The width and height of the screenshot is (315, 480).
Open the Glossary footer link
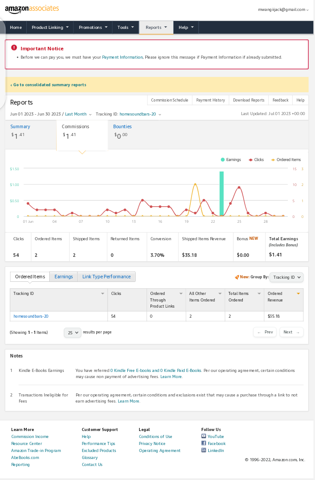pyautogui.click(x=90, y=458)
